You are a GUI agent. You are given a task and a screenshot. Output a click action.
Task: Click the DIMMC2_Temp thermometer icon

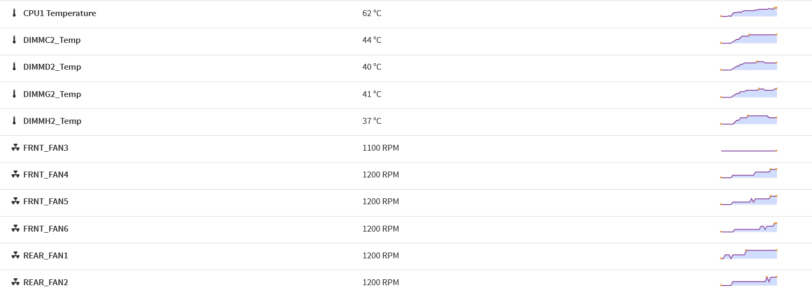pyautogui.click(x=14, y=40)
